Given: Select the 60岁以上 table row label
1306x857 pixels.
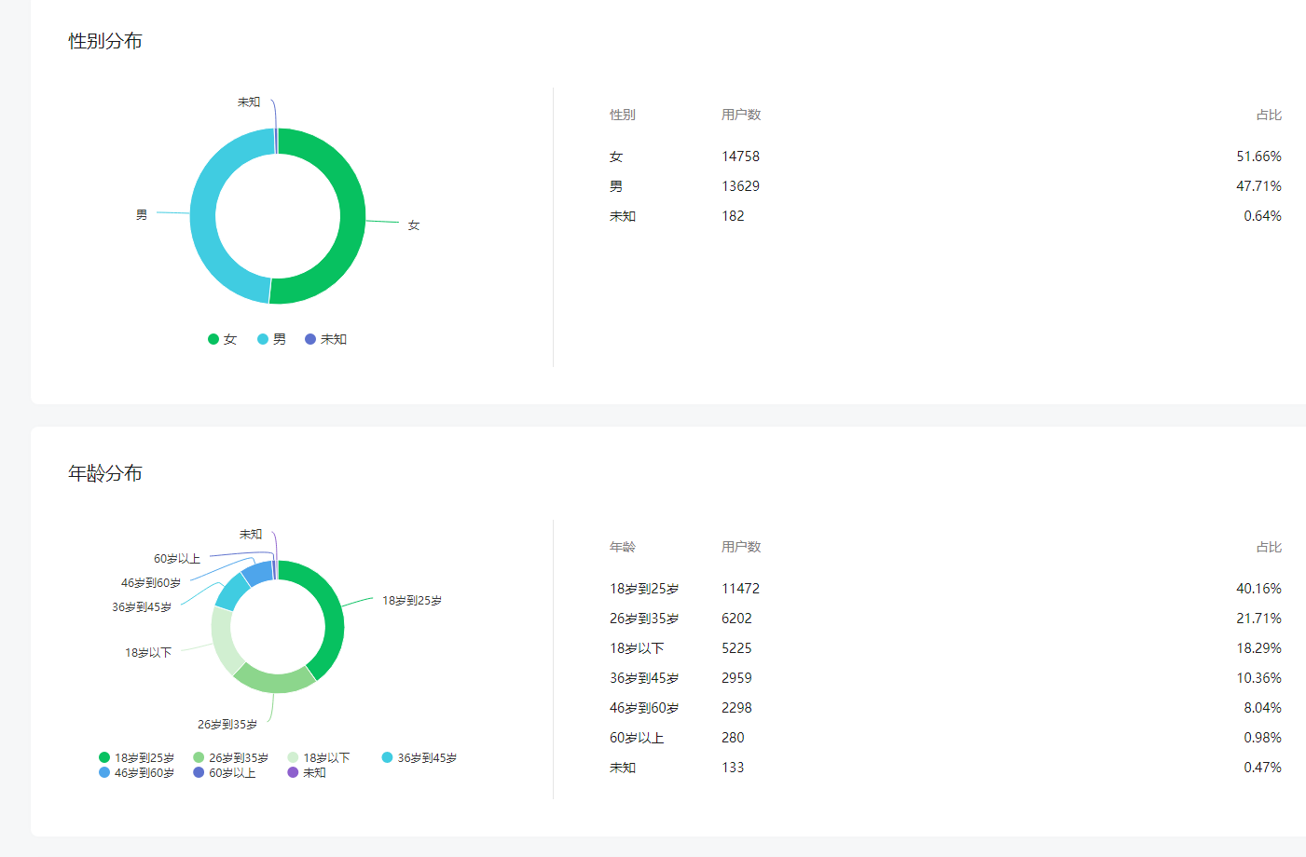Looking at the screenshot, I should (x=637, y=738).
